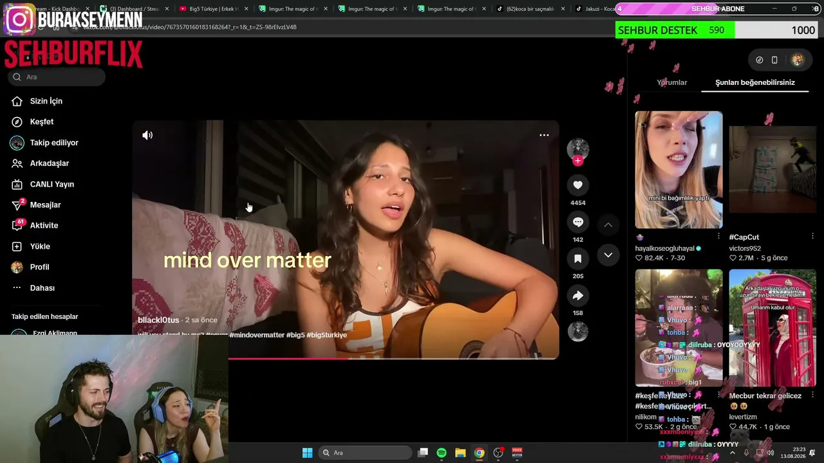Show hidden system tray icons
This screenshot has width=824, height=463.
click(x=732, y=453)
